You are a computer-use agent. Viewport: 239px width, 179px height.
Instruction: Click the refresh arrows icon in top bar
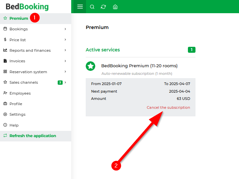(103, 7)
